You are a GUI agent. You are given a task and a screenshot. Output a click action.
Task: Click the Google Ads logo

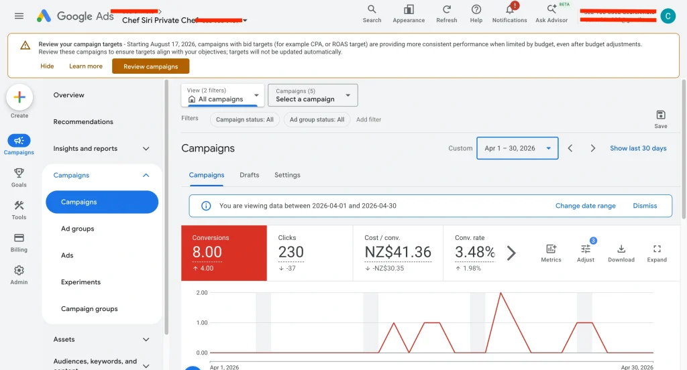click(x=75, y=16)
